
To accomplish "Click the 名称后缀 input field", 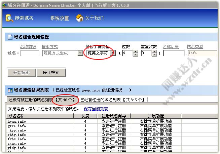I will point(174,53).
